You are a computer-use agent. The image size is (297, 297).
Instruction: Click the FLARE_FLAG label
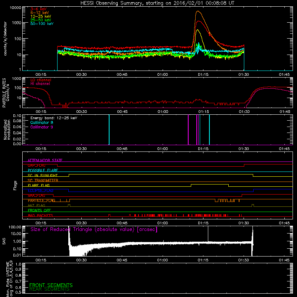coord(39,185)
